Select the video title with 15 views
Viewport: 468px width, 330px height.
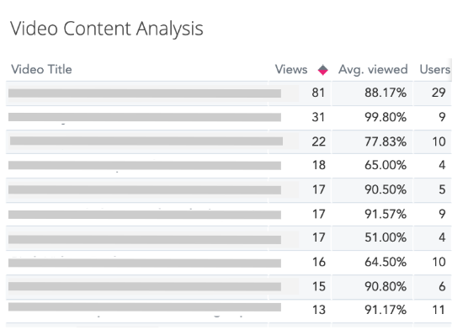[x=145, y=287]
